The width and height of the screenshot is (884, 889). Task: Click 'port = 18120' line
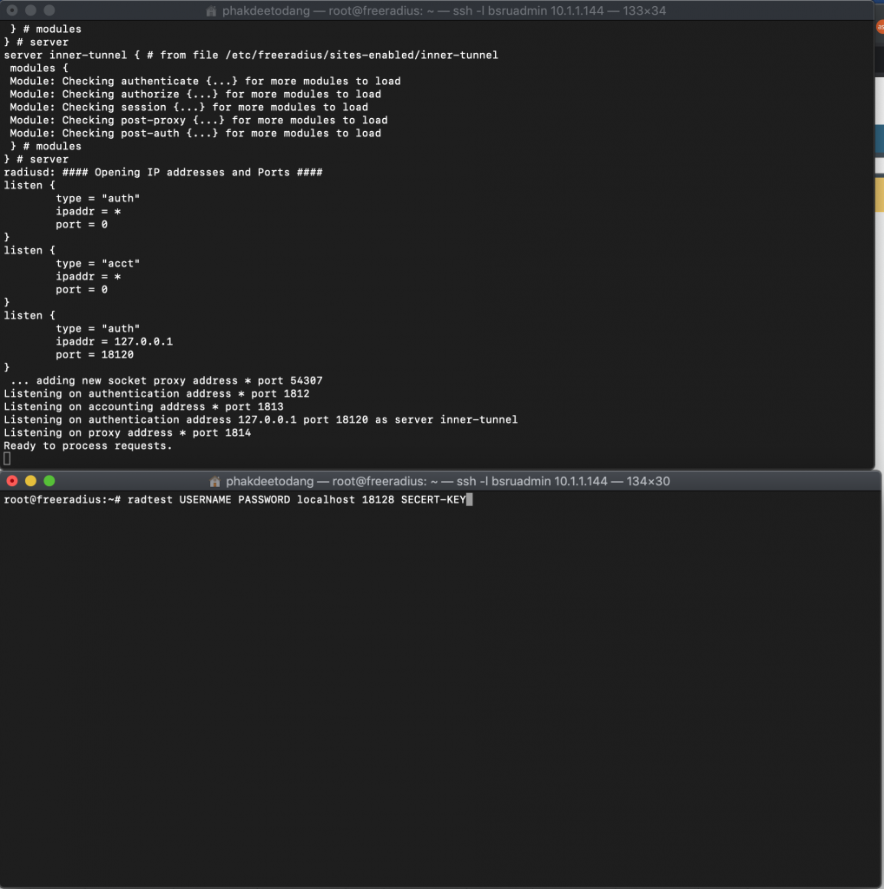(95, 354)
